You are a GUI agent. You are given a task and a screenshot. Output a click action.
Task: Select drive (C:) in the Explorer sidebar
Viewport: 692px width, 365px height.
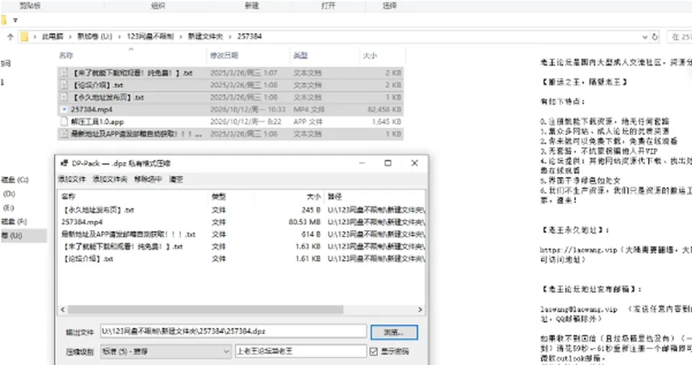[14, 180]
